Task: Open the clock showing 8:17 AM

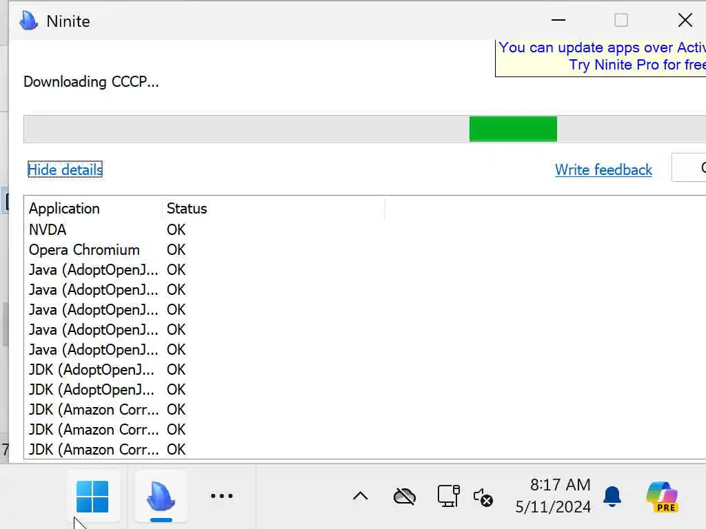Action: coord(553,496)
